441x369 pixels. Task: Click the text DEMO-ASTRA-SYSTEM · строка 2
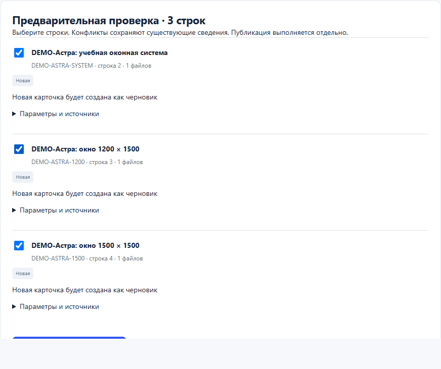[x=76, y=66]
